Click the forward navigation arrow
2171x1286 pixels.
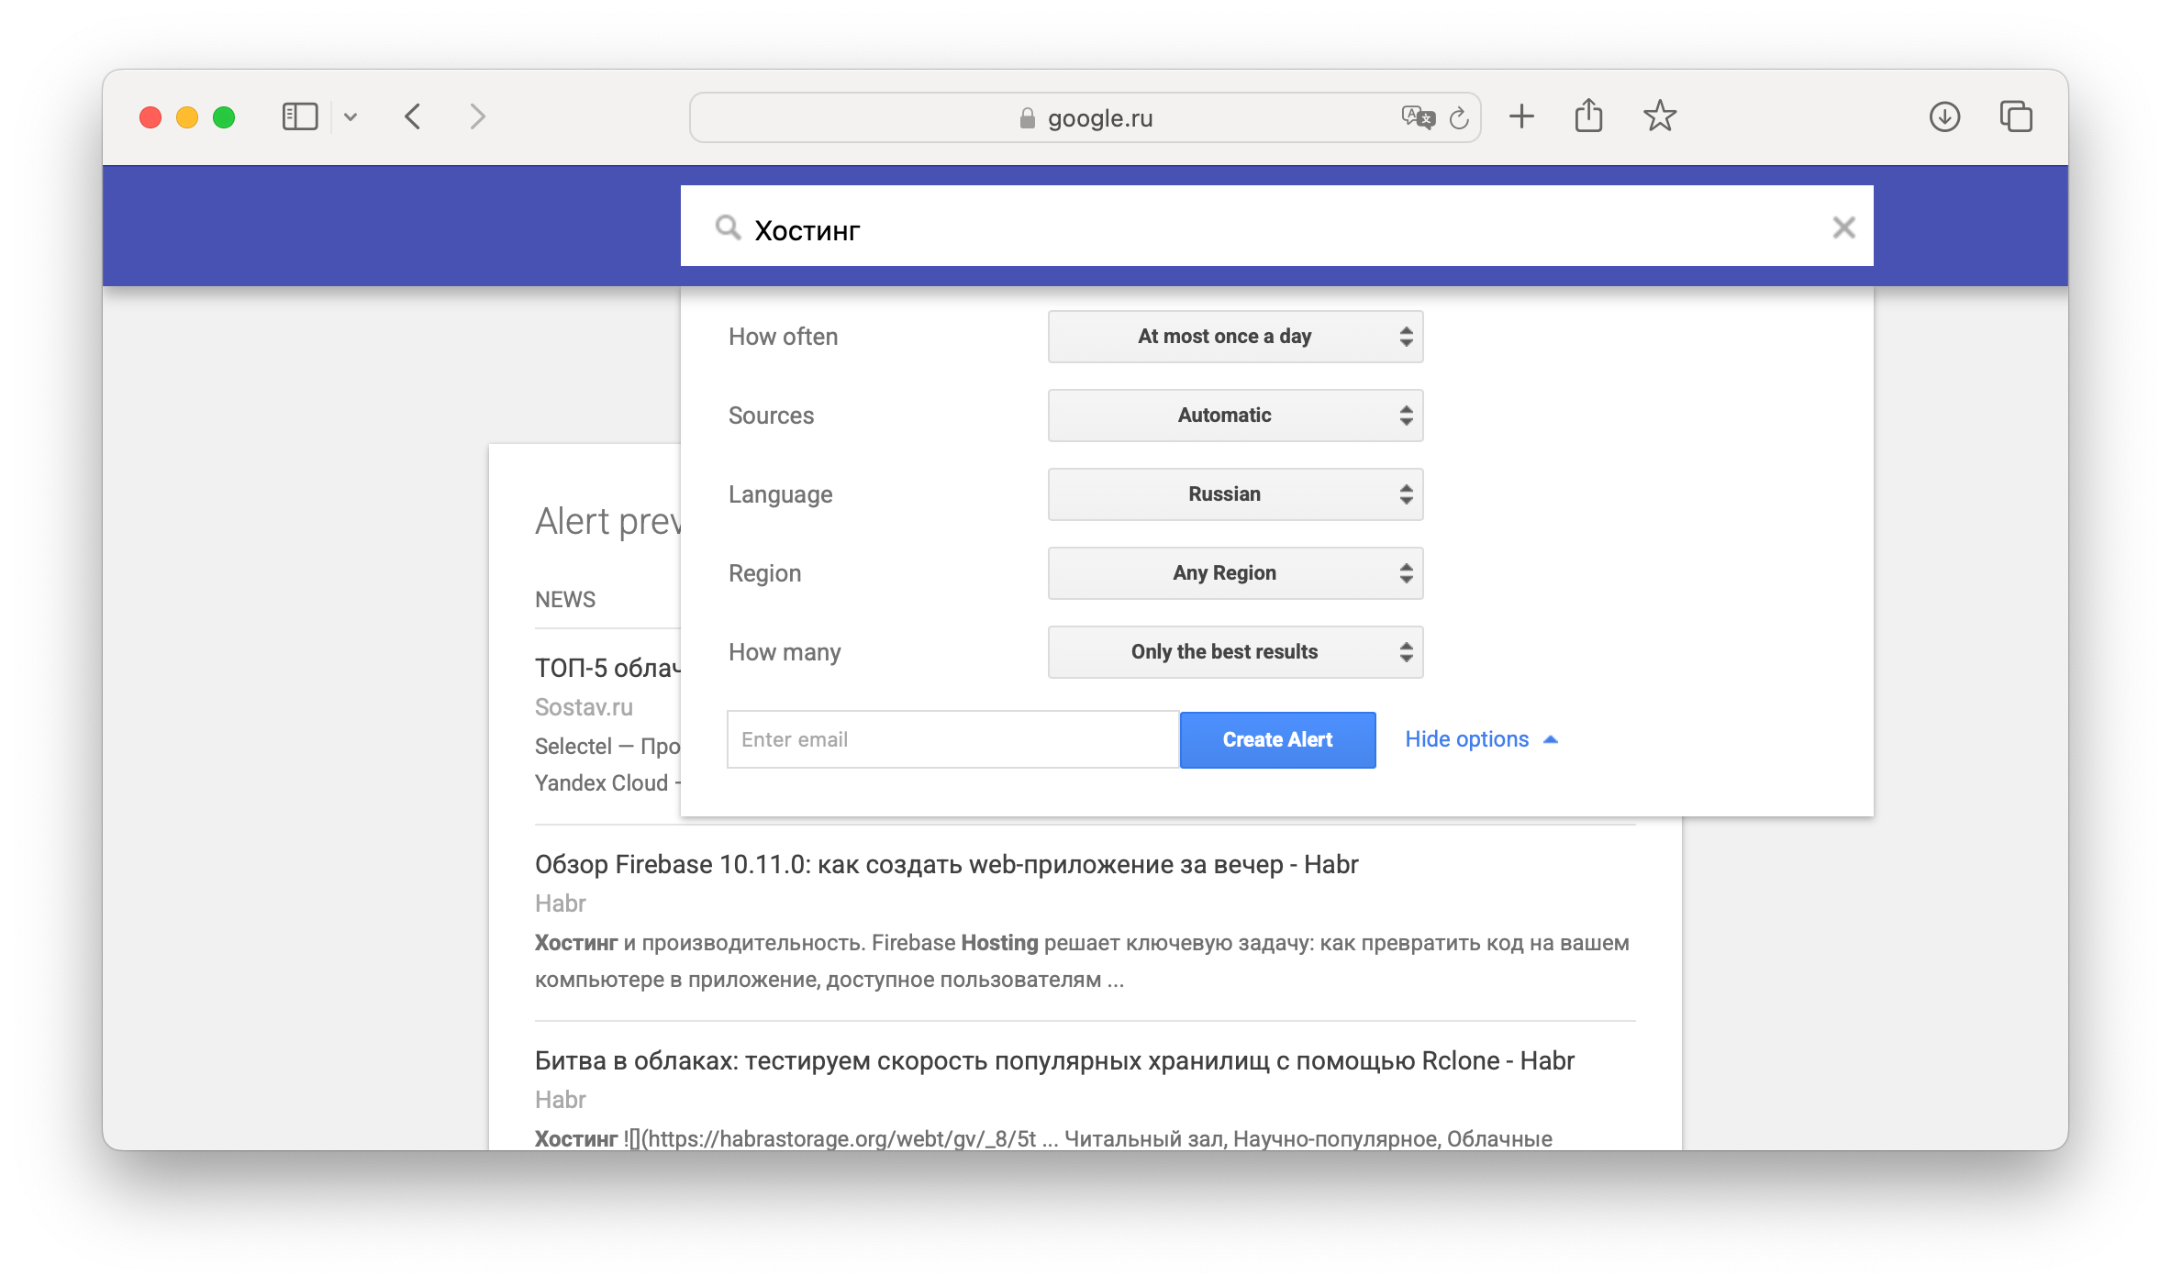476,116
